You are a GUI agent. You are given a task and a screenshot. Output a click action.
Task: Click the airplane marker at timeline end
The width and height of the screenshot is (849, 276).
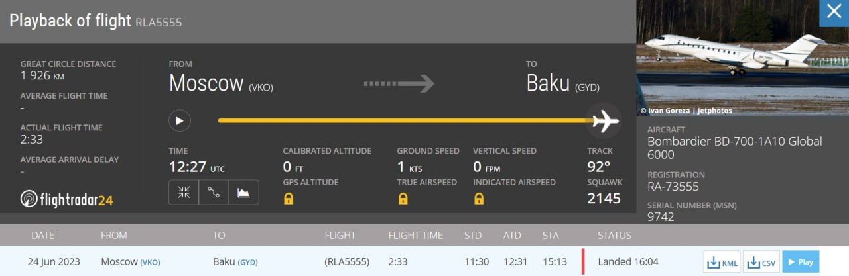604,121
